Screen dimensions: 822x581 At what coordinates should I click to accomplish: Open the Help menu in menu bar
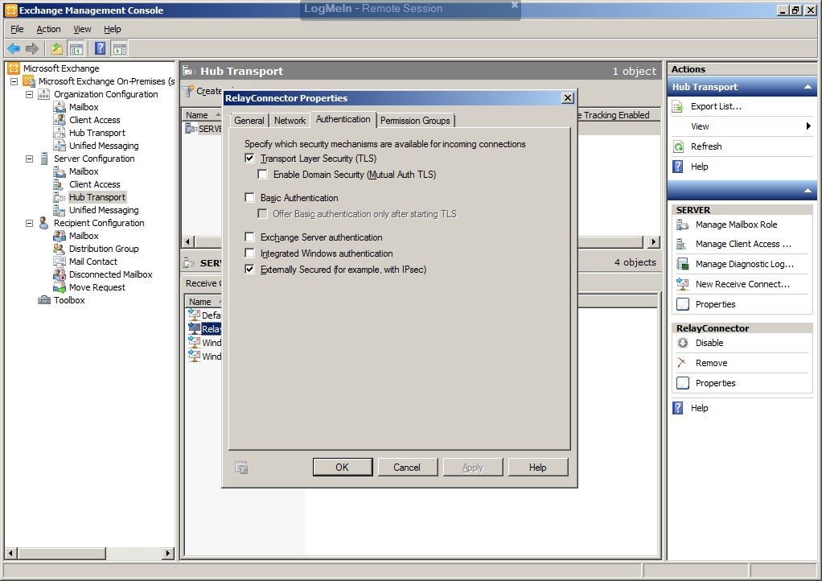tap(112, 29)
